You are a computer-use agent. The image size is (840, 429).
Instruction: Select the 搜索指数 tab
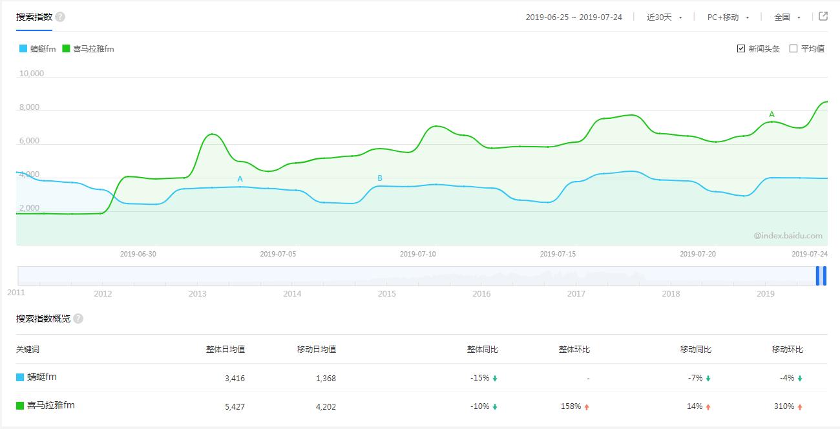pos(34,17)
